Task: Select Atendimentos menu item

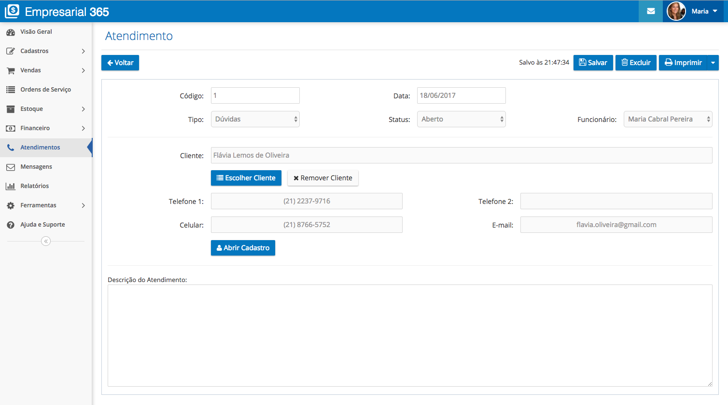Action: point(46,148)
